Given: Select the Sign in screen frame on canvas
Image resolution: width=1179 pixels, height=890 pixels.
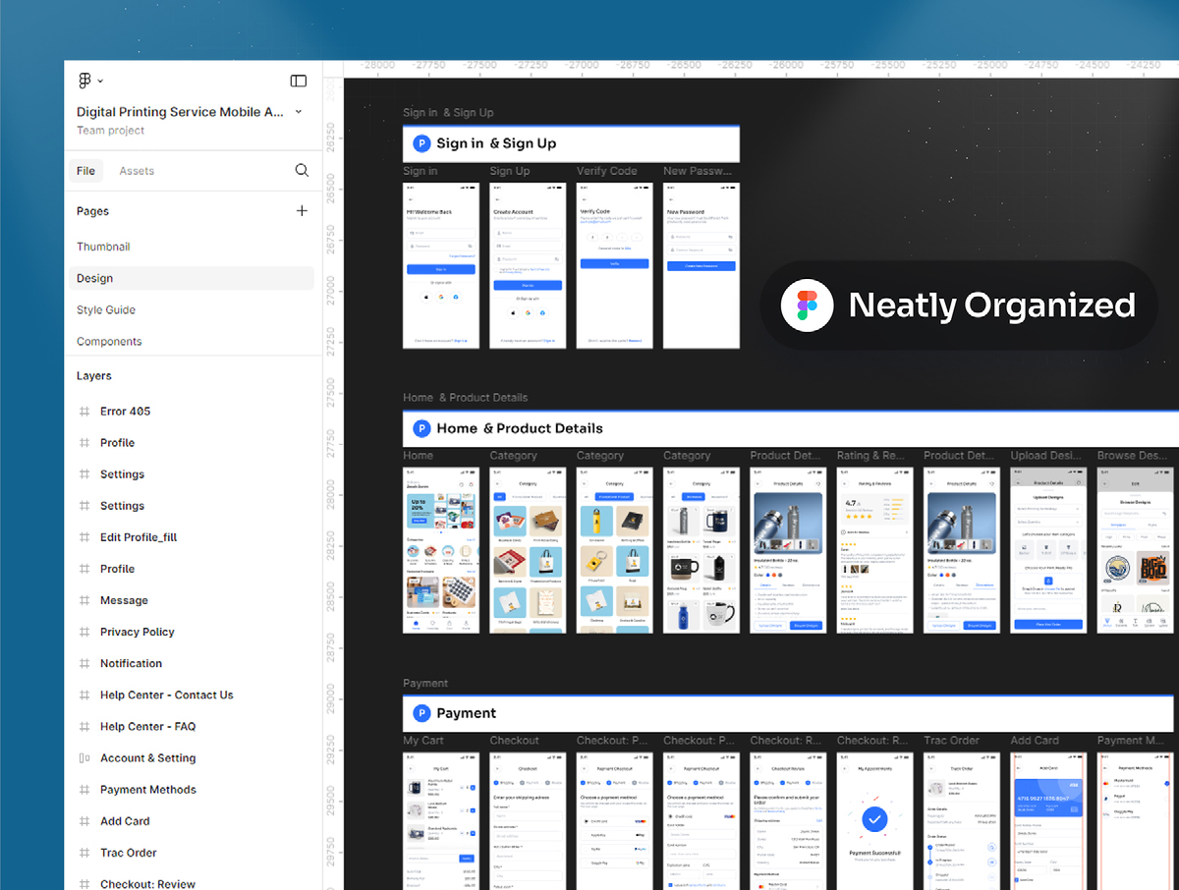Looking at the screenshot, I should coord(441,265).
